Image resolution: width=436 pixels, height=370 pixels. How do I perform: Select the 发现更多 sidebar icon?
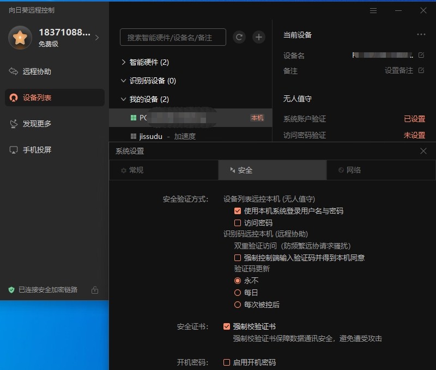click(x=41, y=124)
